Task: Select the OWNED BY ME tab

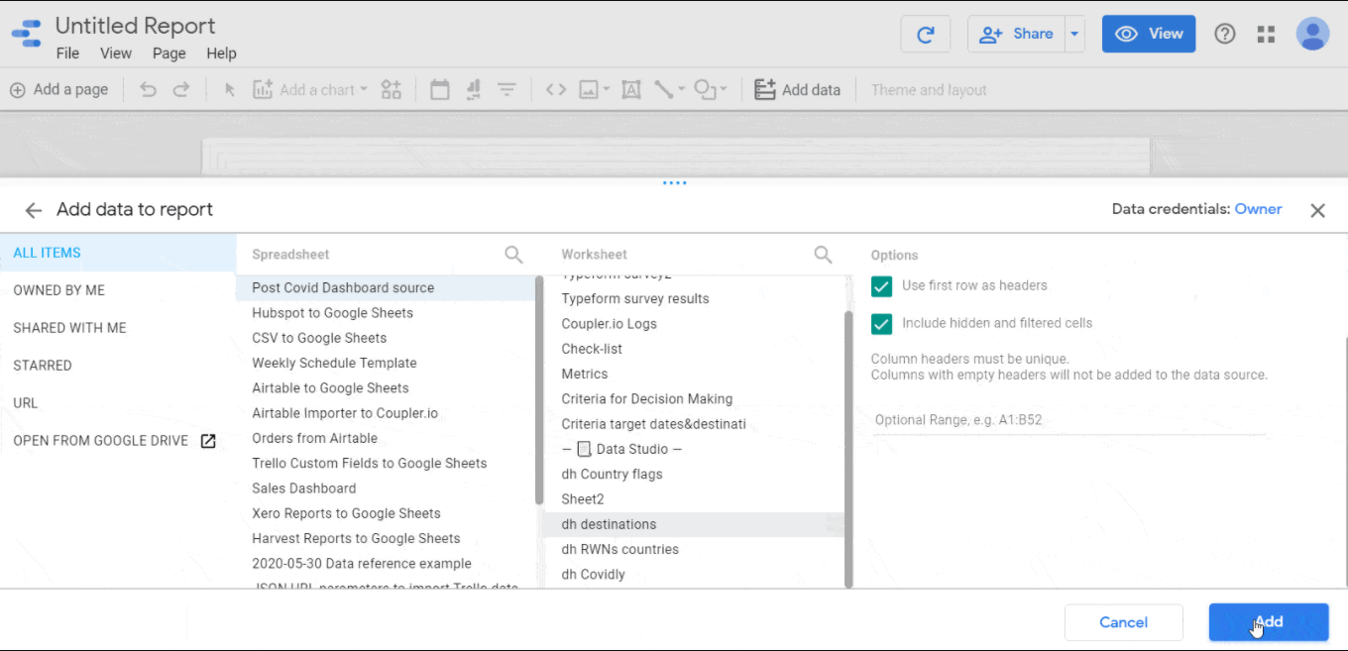Action: click(x=59, y=290)
